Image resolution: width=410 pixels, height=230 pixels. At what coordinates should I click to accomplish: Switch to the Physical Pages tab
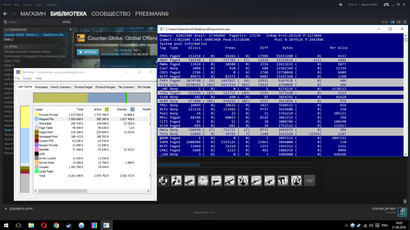tap(83, 87)
